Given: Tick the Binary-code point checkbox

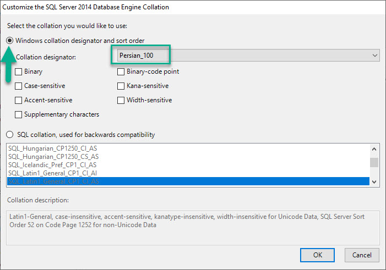Looking at the screenshot, I should (122, 71).
